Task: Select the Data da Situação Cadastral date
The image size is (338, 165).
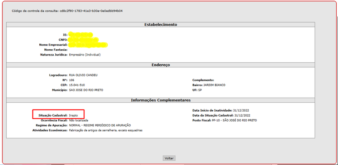Action: pyautogui.click(x=242, y=115)
